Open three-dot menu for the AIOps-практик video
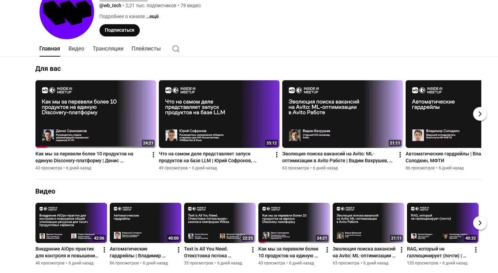 tap(104, 250)
